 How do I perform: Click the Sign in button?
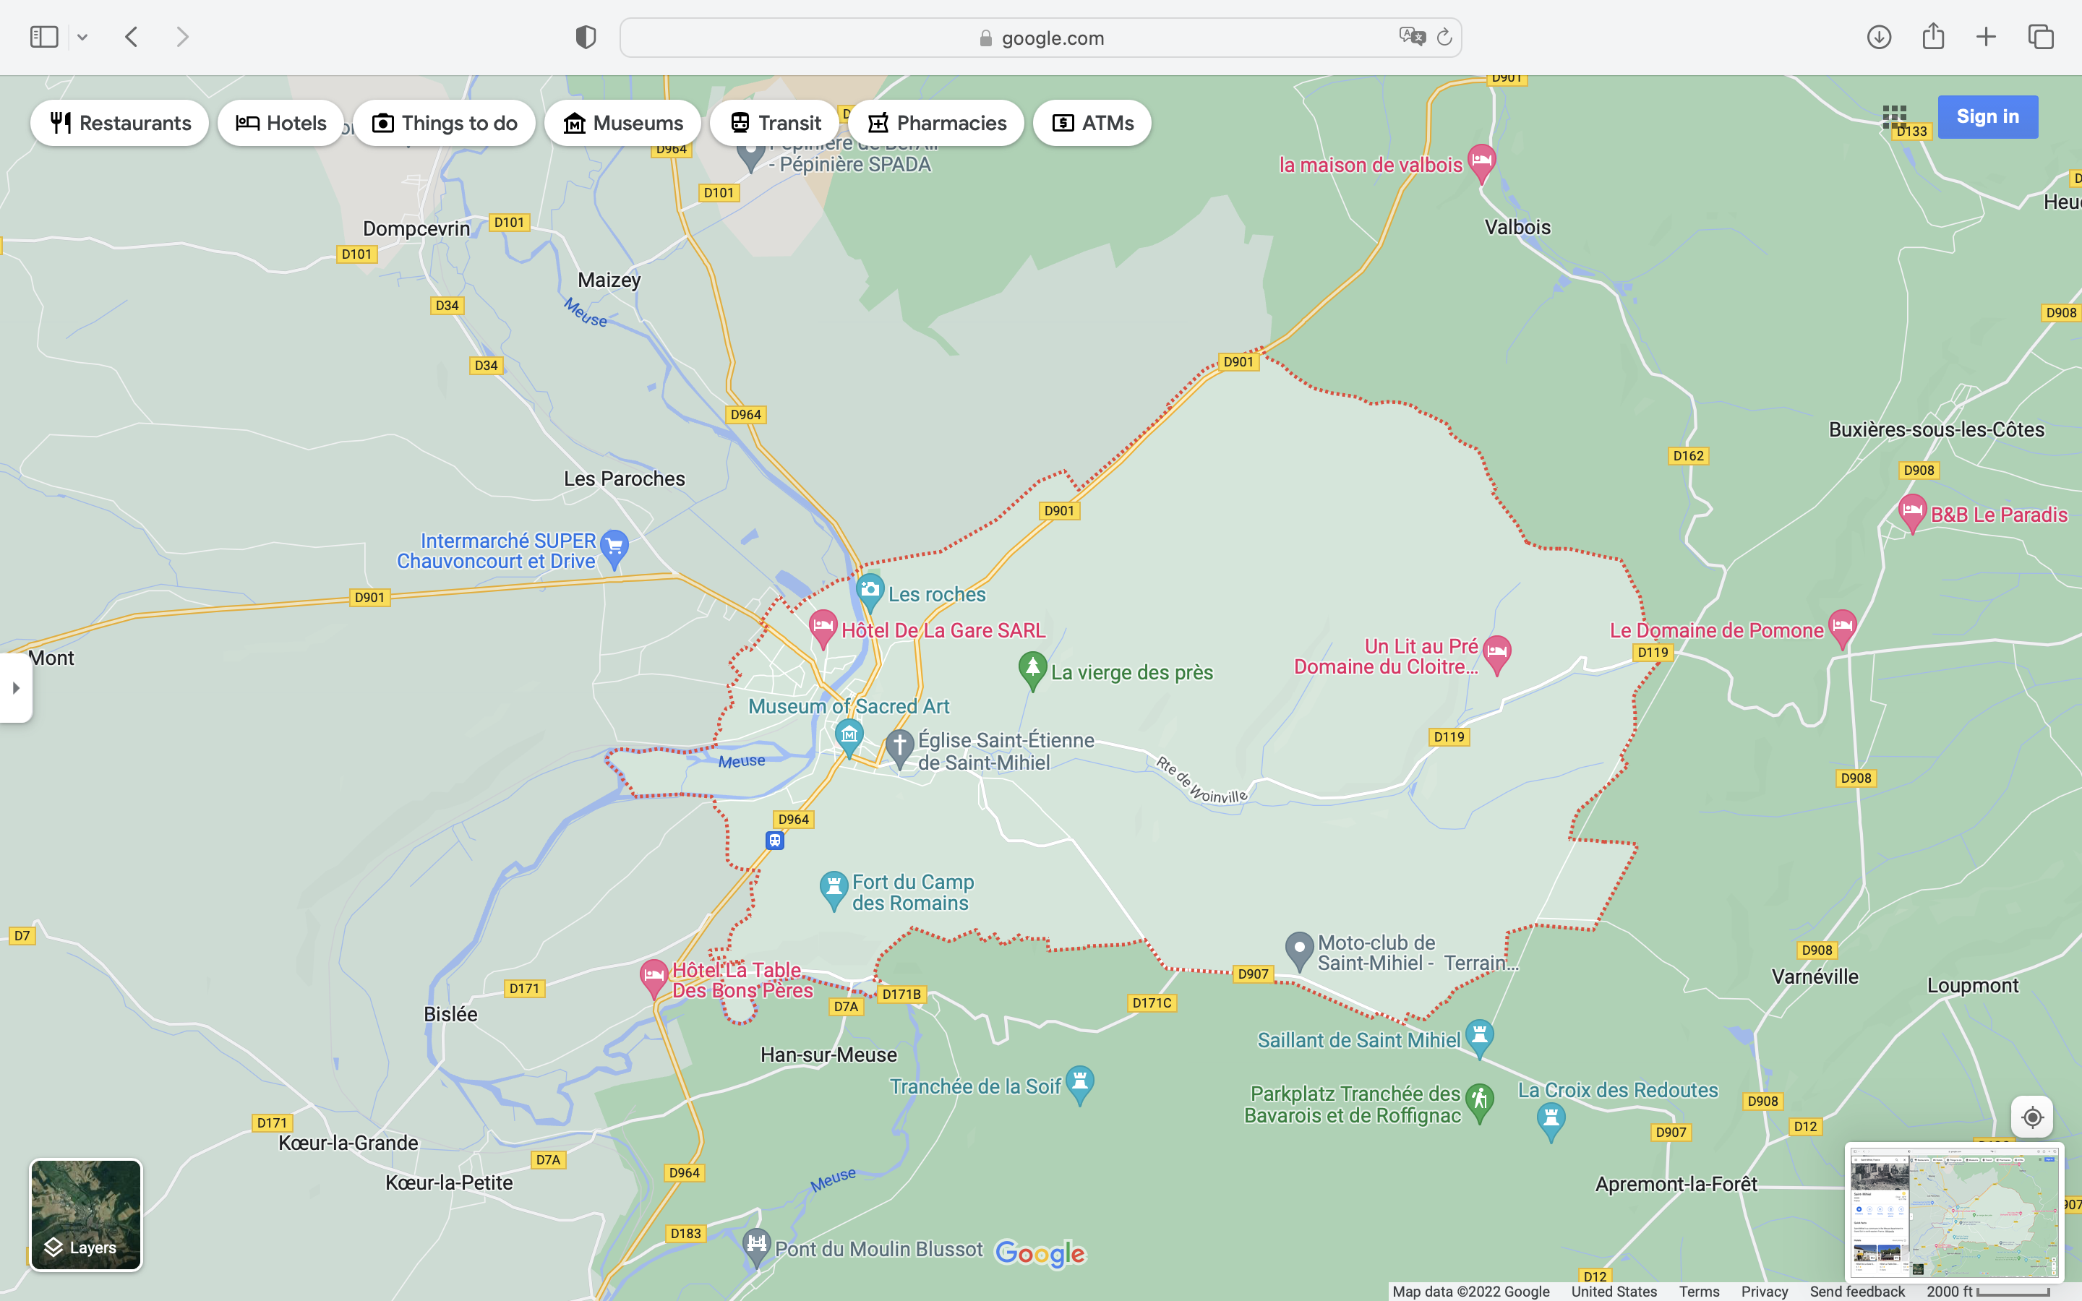(x=1987, y=117)
